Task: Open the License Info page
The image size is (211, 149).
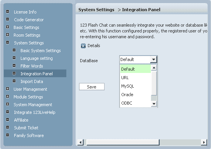Action: point(25,12)
